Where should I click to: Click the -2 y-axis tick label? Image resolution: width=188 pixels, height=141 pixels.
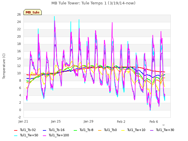[x=19, y=117]
